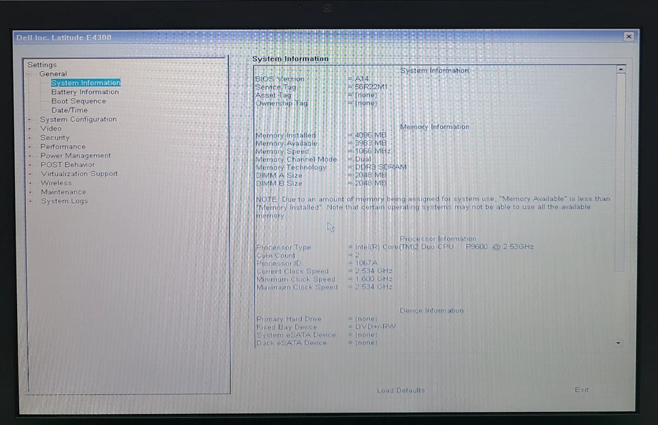658x425 pixels.
Task: Expand the Security category
Action: pyautogui.click(x=55, y=137)
